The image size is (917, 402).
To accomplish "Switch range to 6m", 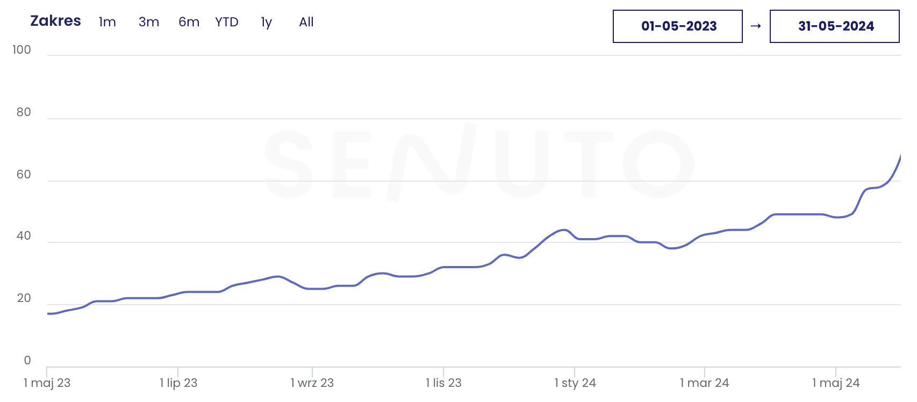I will pos(189,22).
